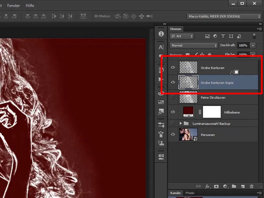Viewport: 264px width, 198px height.
Task: Collapse the Ebenen panel dock double-arrow
Action: point(260,24)
